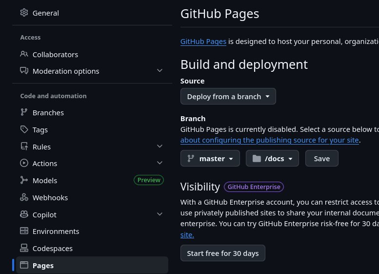The image size is (379, 274).
Task: Open the master branch selector dropdown
Action: coord(210,158)
